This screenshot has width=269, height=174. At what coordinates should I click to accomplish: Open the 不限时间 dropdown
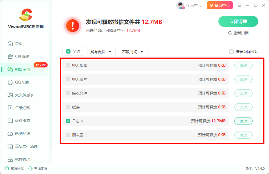pyautogui.click(x=133, y=52)
